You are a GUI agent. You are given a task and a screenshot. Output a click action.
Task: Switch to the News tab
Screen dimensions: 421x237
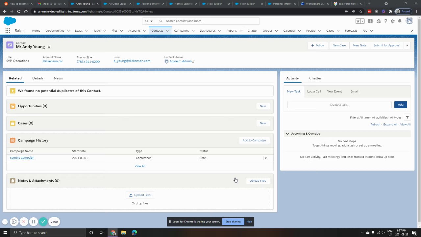tap(58, 78)
